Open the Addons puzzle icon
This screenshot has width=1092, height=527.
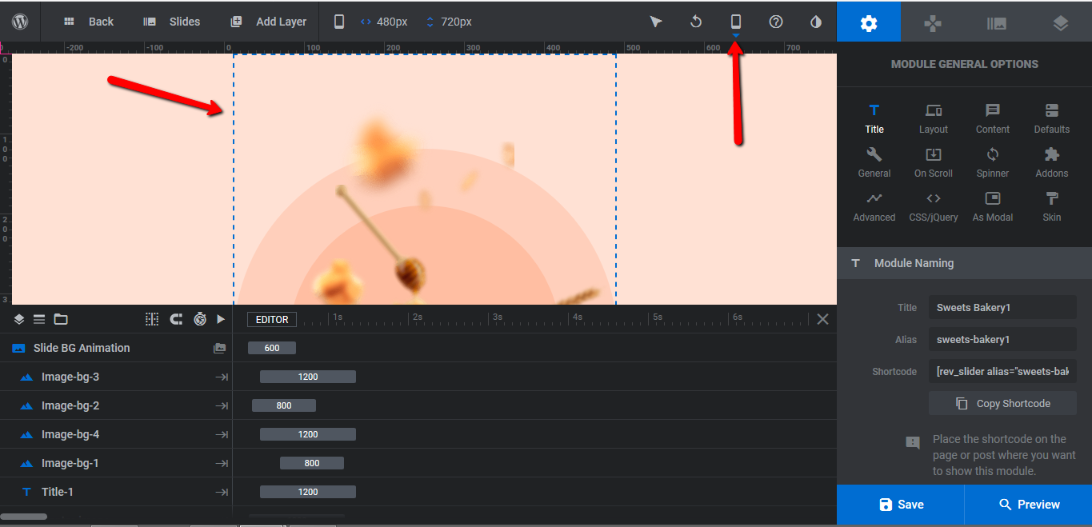[1052, 162]
